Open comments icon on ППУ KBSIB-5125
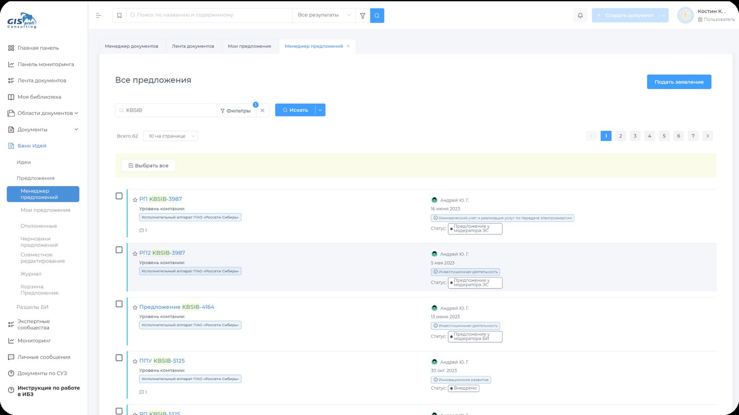 coord(143,392)
